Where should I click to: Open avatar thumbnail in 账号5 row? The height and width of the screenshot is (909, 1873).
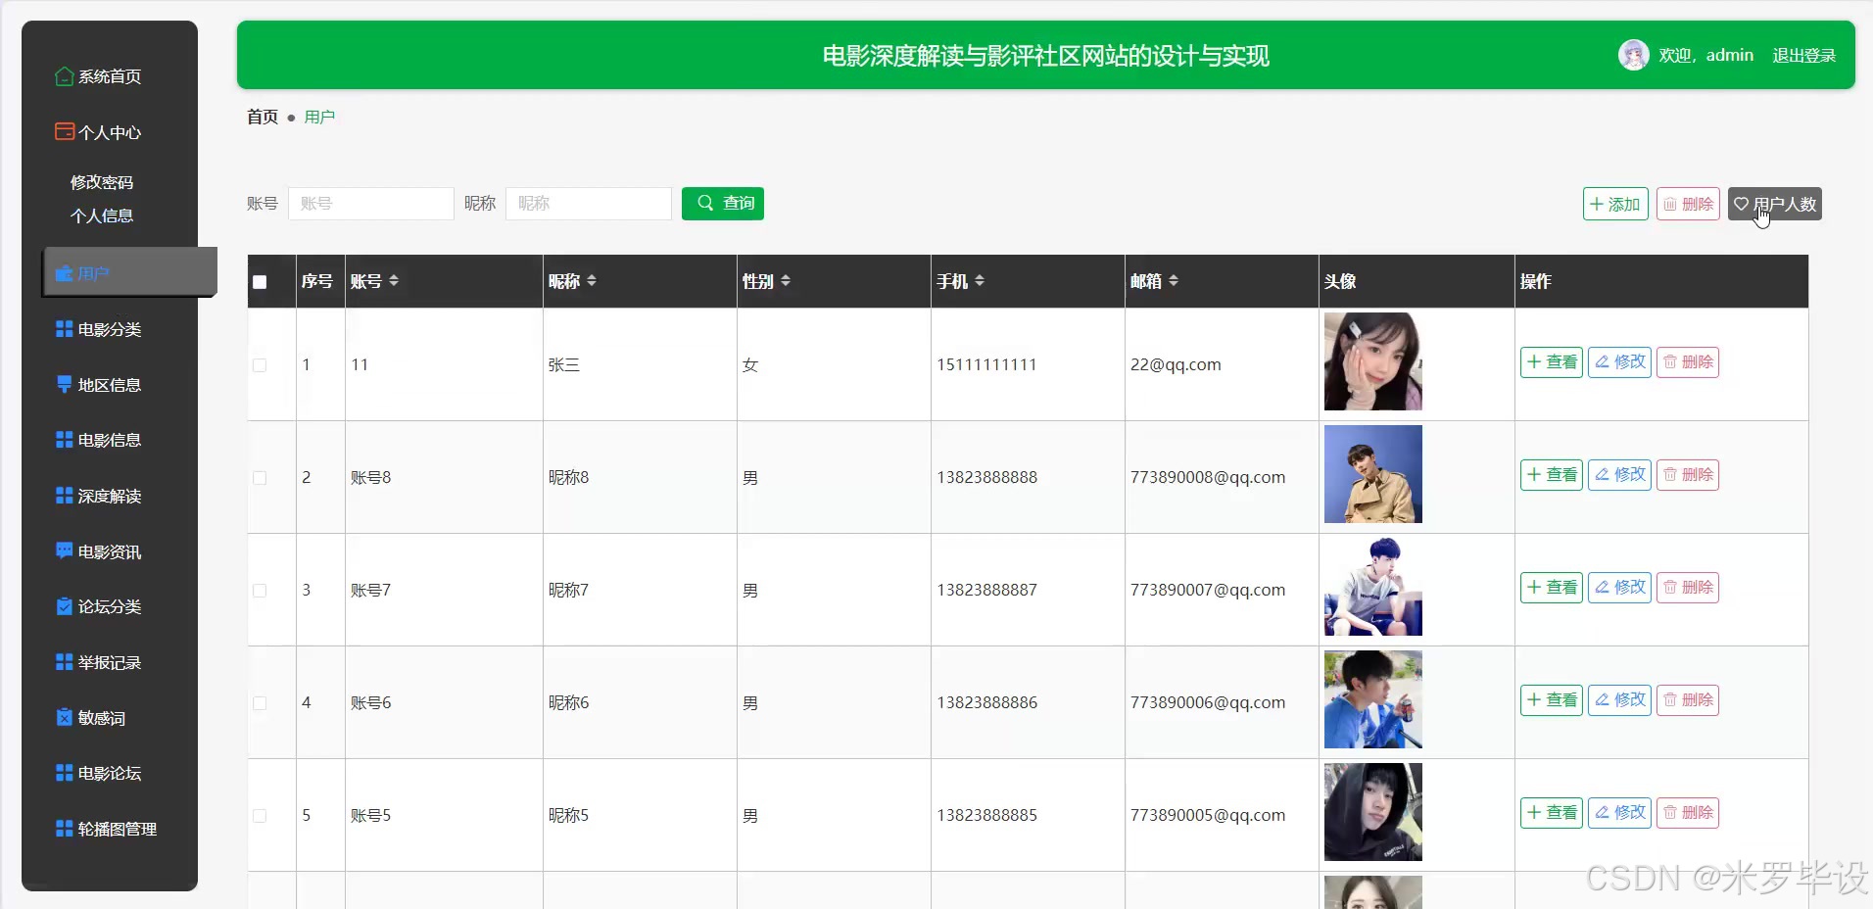(x=1372, y=812)
